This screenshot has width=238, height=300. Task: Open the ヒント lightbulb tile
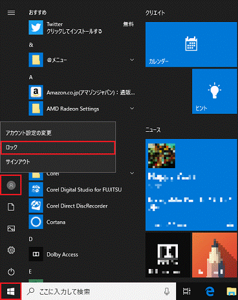coord(215,91)
